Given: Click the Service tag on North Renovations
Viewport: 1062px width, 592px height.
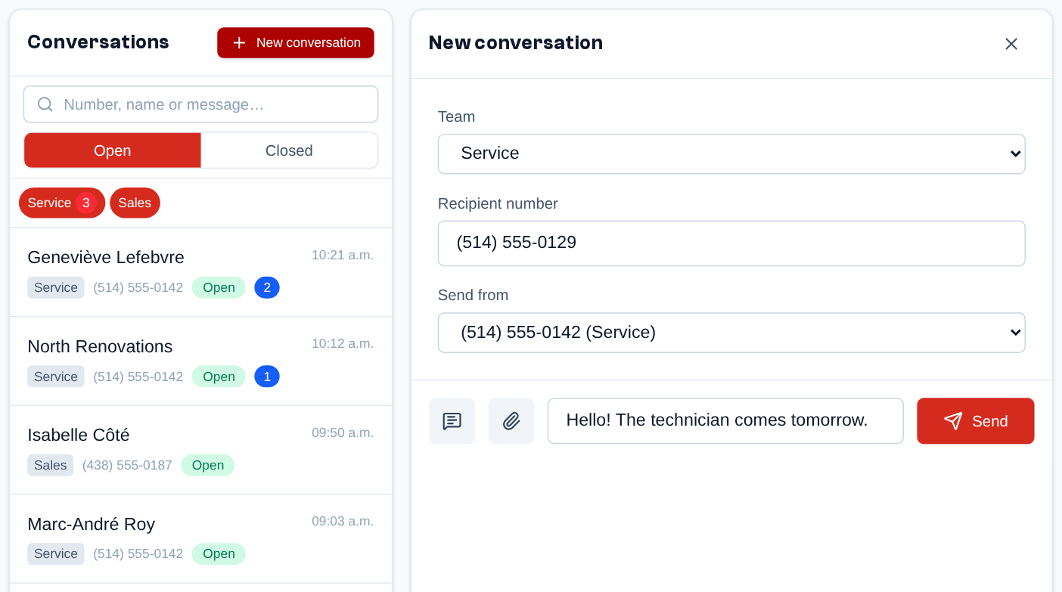Looking at the screenshot, I should coord(56,377).
